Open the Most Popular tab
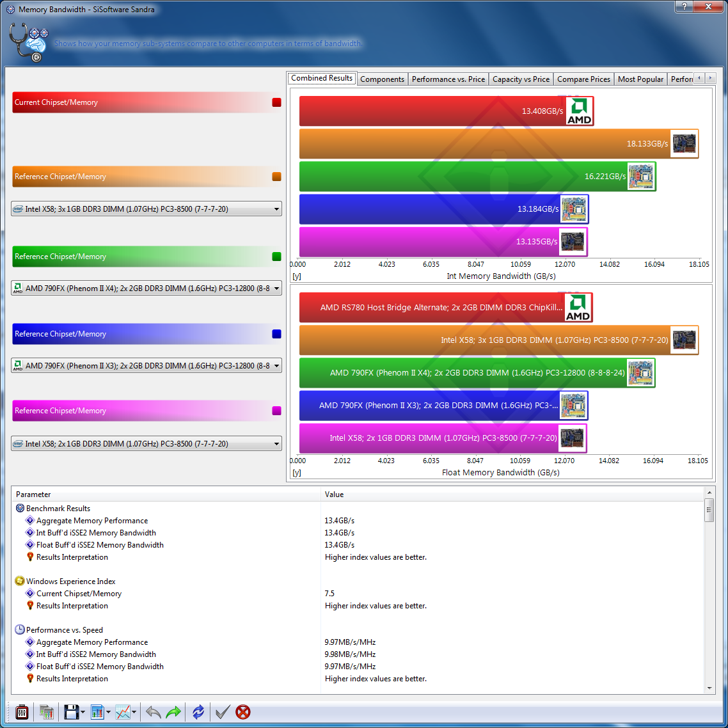This screenshot has height=728, width=728. click(x=640, y=79)
